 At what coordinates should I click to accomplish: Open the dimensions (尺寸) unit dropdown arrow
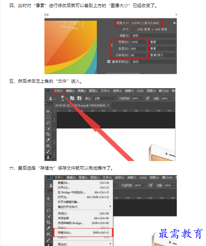[x=133, y=30]
